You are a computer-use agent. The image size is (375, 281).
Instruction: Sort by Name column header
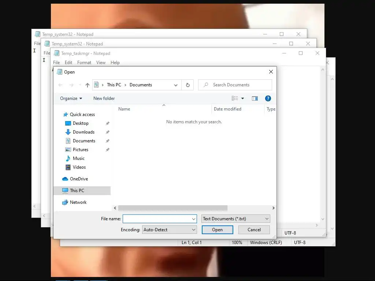164,109
